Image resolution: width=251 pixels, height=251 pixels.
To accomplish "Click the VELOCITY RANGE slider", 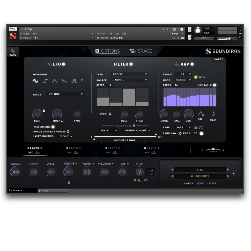I will coord(125,137).
